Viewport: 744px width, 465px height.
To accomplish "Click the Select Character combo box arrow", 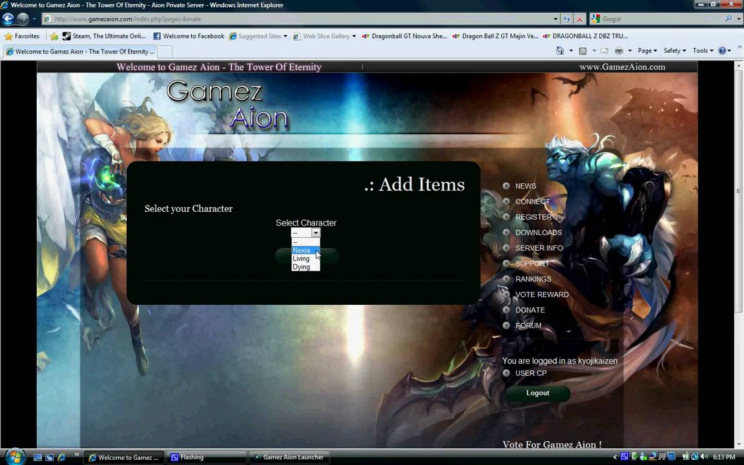I will [x=316, y=232].
